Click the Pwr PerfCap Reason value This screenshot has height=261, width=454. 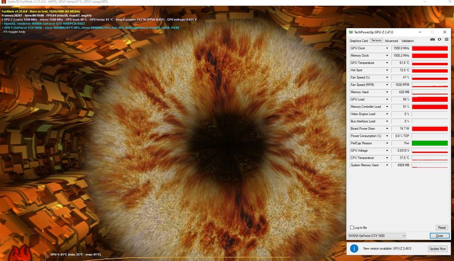click(401, 143)
